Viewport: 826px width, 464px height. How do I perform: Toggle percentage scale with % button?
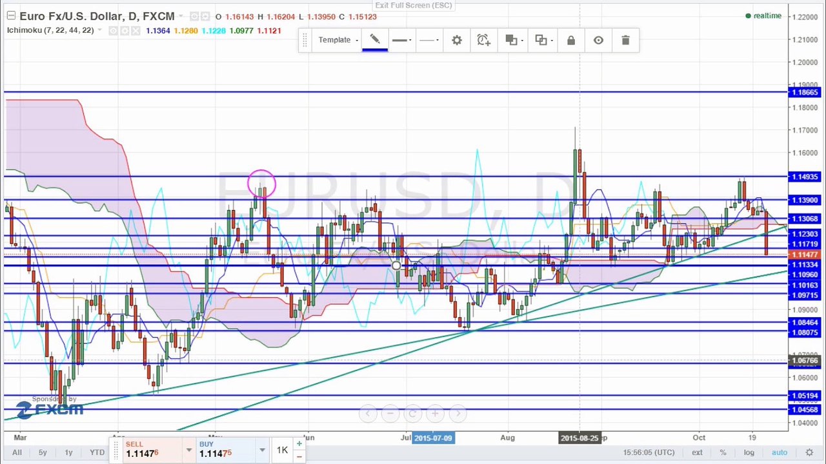[723, 453]
